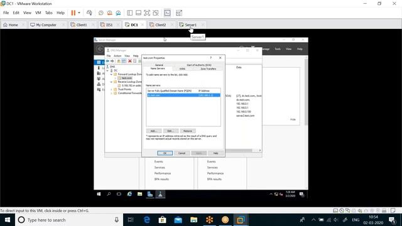Click DNS Manager icon in guest taskbar

(160, 194)
